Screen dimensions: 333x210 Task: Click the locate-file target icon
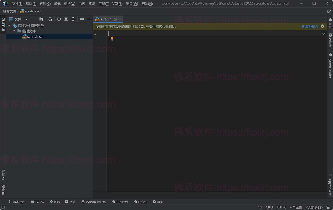pos(59,19)
